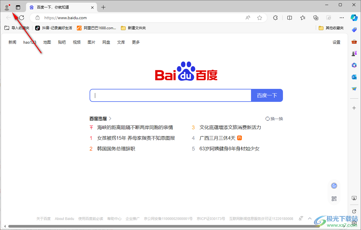Start Read aloud from the address bar
Screen dimensions: 361x230
(x=248, y=18)
